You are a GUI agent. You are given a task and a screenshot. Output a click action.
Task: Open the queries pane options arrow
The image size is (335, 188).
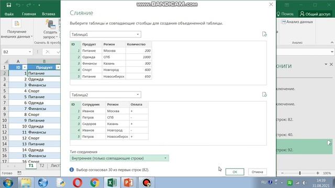[326, 64]
